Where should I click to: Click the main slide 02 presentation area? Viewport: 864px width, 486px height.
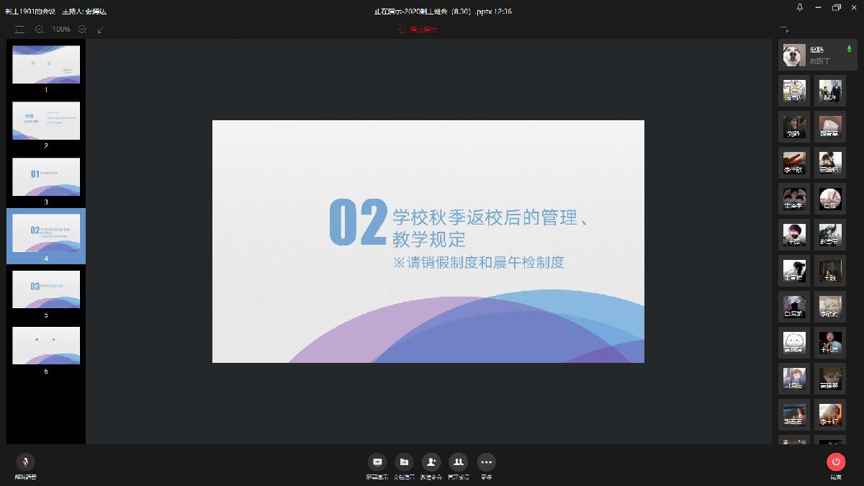pyautogui.click(x=428, y=241)
